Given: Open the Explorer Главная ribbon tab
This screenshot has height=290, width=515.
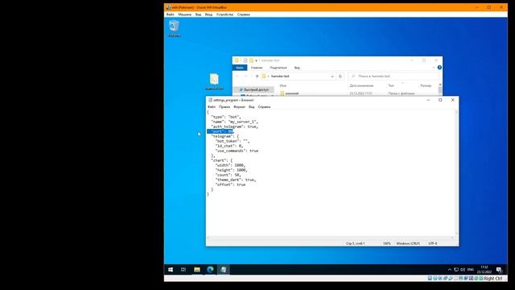Looking at the screenshot, I should 257,68.
